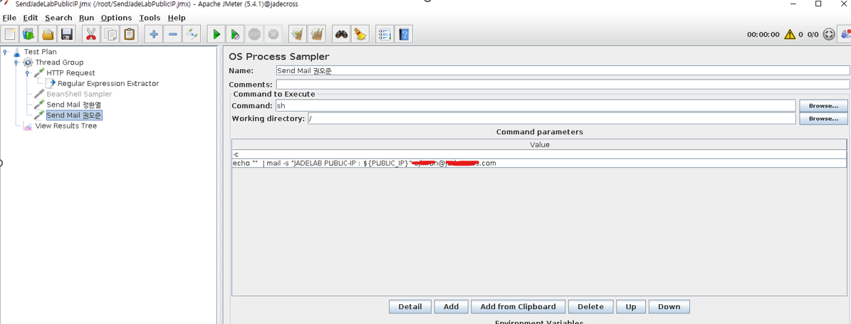Click the greyed Shutdown icon
This screenshot has width=851, height=324.
point(273,34)
